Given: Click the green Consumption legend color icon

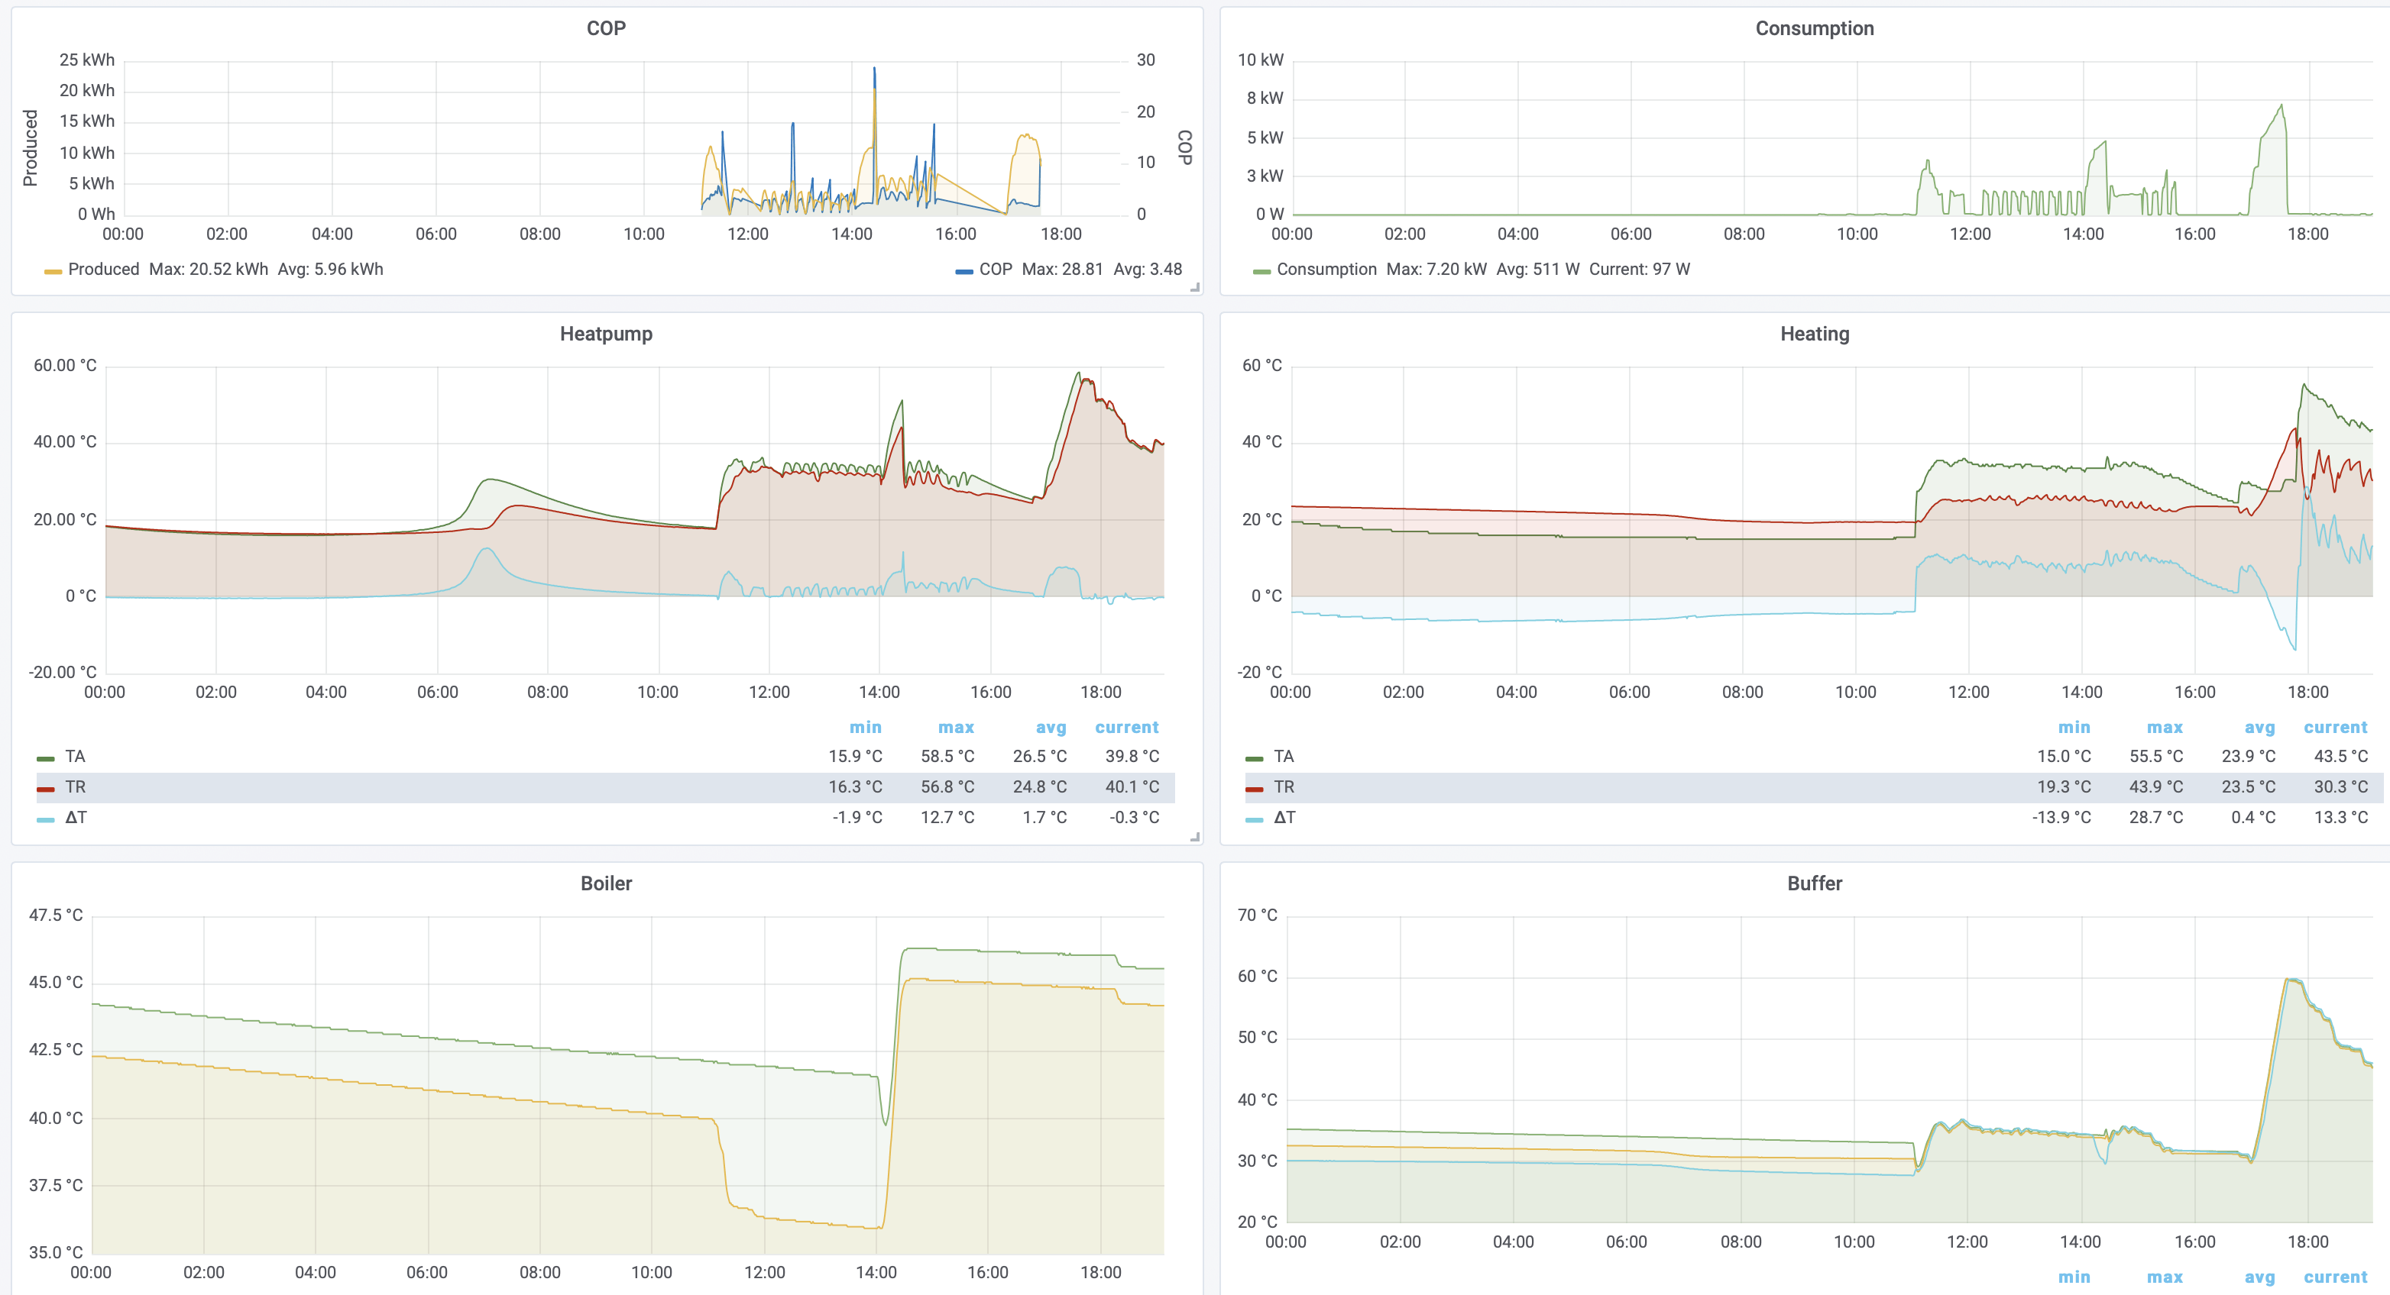Looking at the screenshot, I should point(1261,272).
